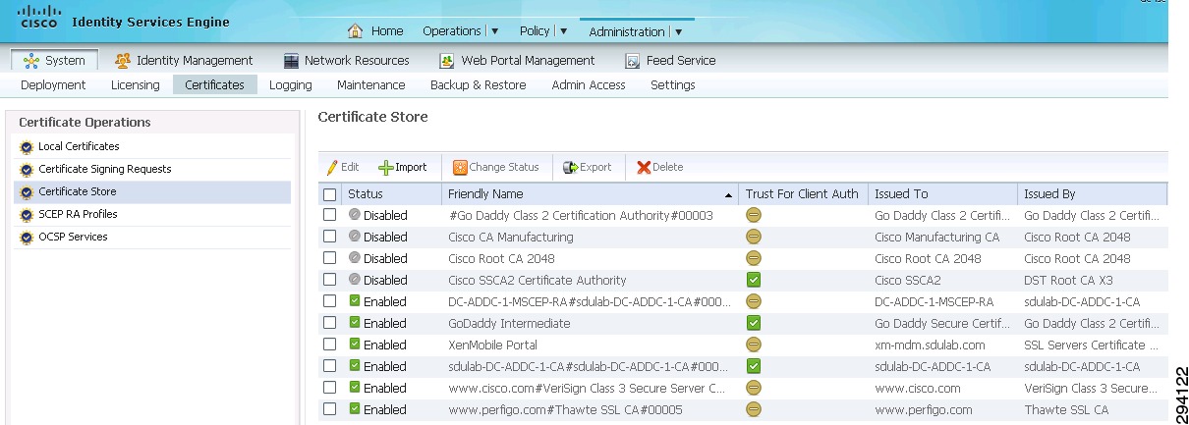
Task: Click the red Delete X icon
Action: pos(644,168)
